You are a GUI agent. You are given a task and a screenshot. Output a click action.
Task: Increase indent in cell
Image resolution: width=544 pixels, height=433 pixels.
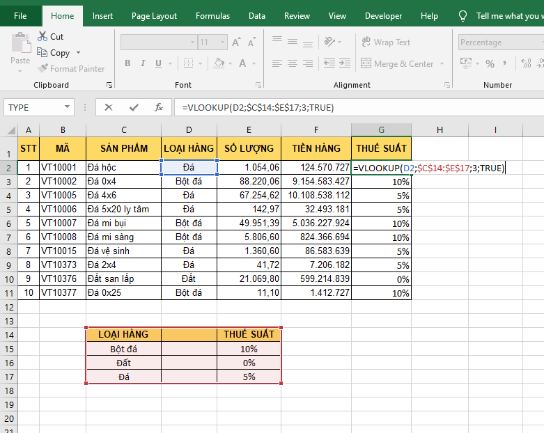pos(345,63)
